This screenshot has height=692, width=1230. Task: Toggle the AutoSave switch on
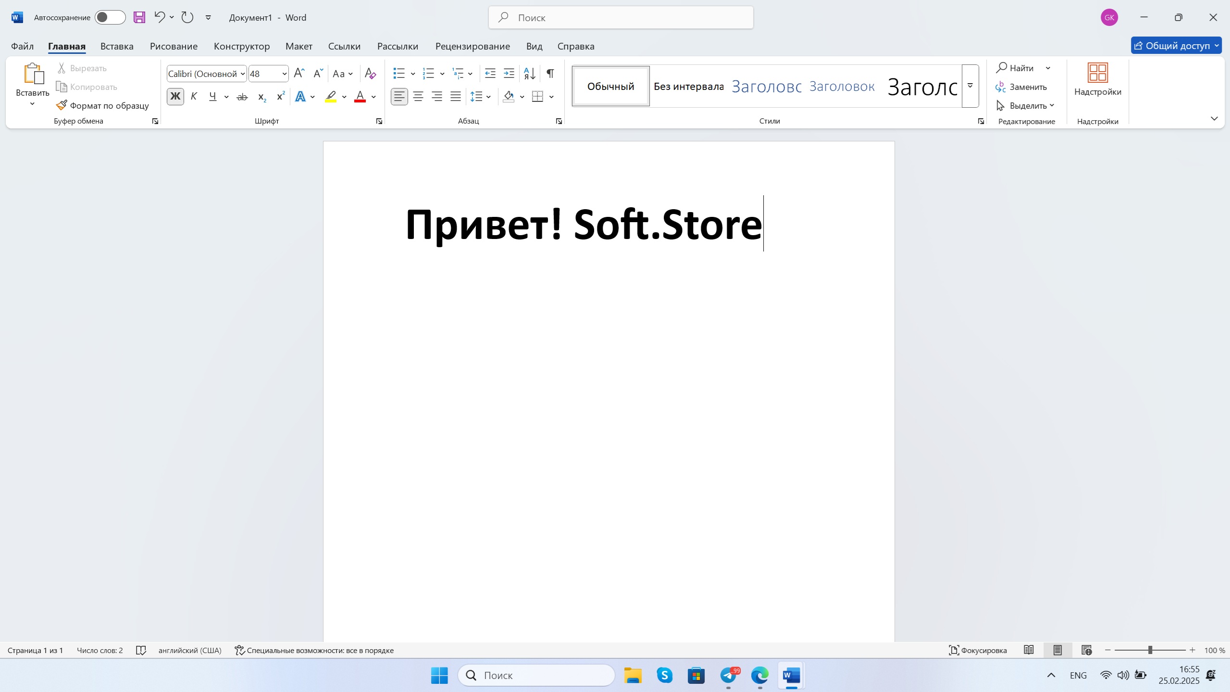[110, 18]
